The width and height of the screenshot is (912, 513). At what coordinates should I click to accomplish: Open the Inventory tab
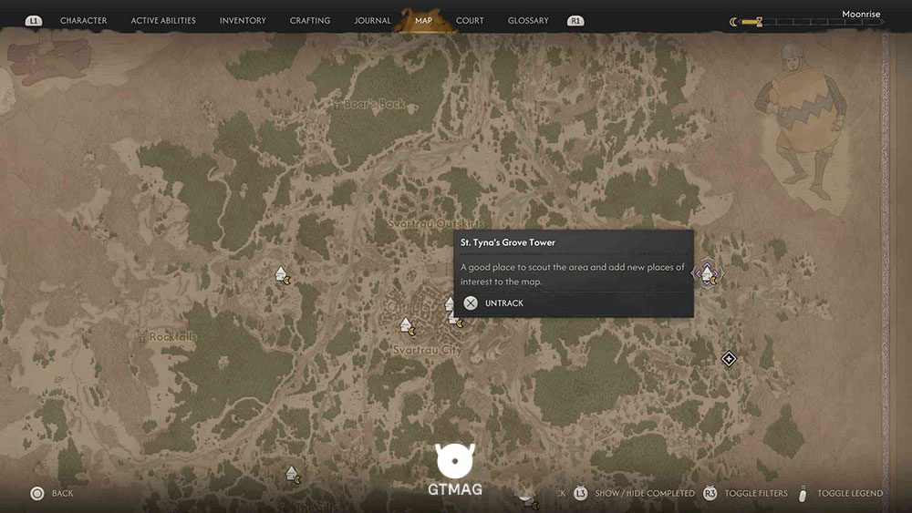coord(243,20)
